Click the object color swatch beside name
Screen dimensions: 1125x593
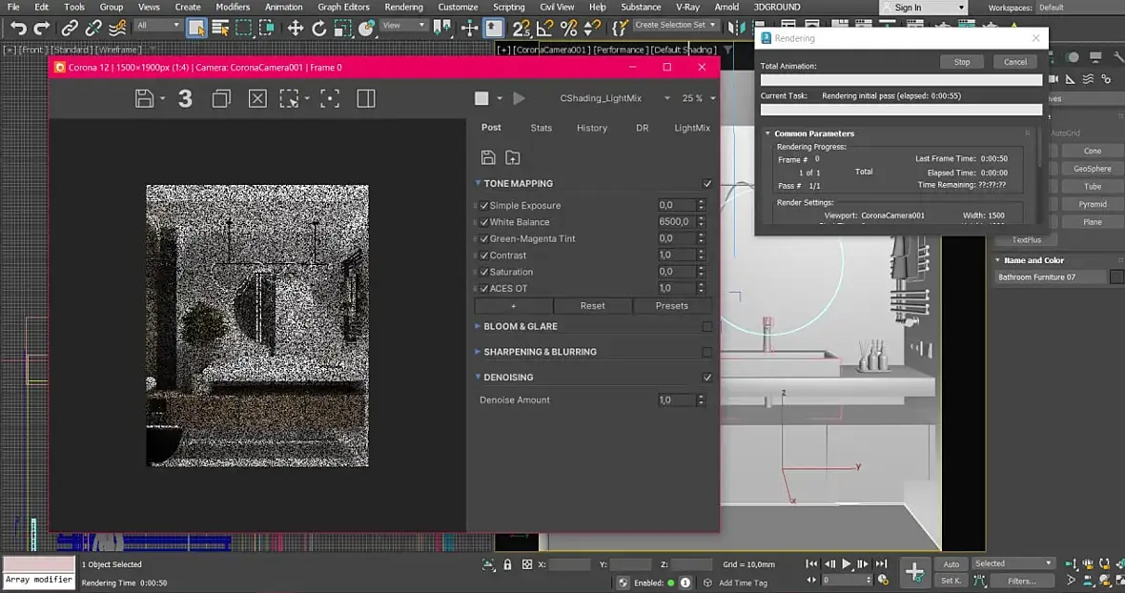click(x=1116, y=277)
